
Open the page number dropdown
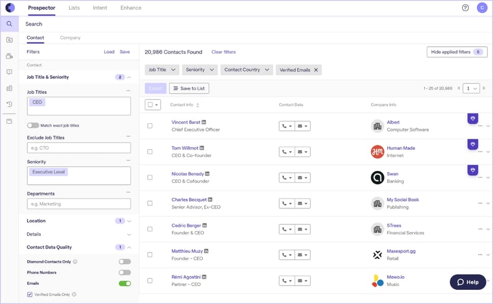471,88
